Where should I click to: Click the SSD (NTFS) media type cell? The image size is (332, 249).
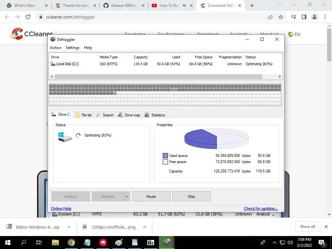click(108, 64)
